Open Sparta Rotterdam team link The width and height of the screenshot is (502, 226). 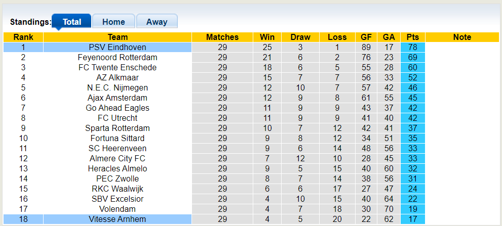(118, 128)
